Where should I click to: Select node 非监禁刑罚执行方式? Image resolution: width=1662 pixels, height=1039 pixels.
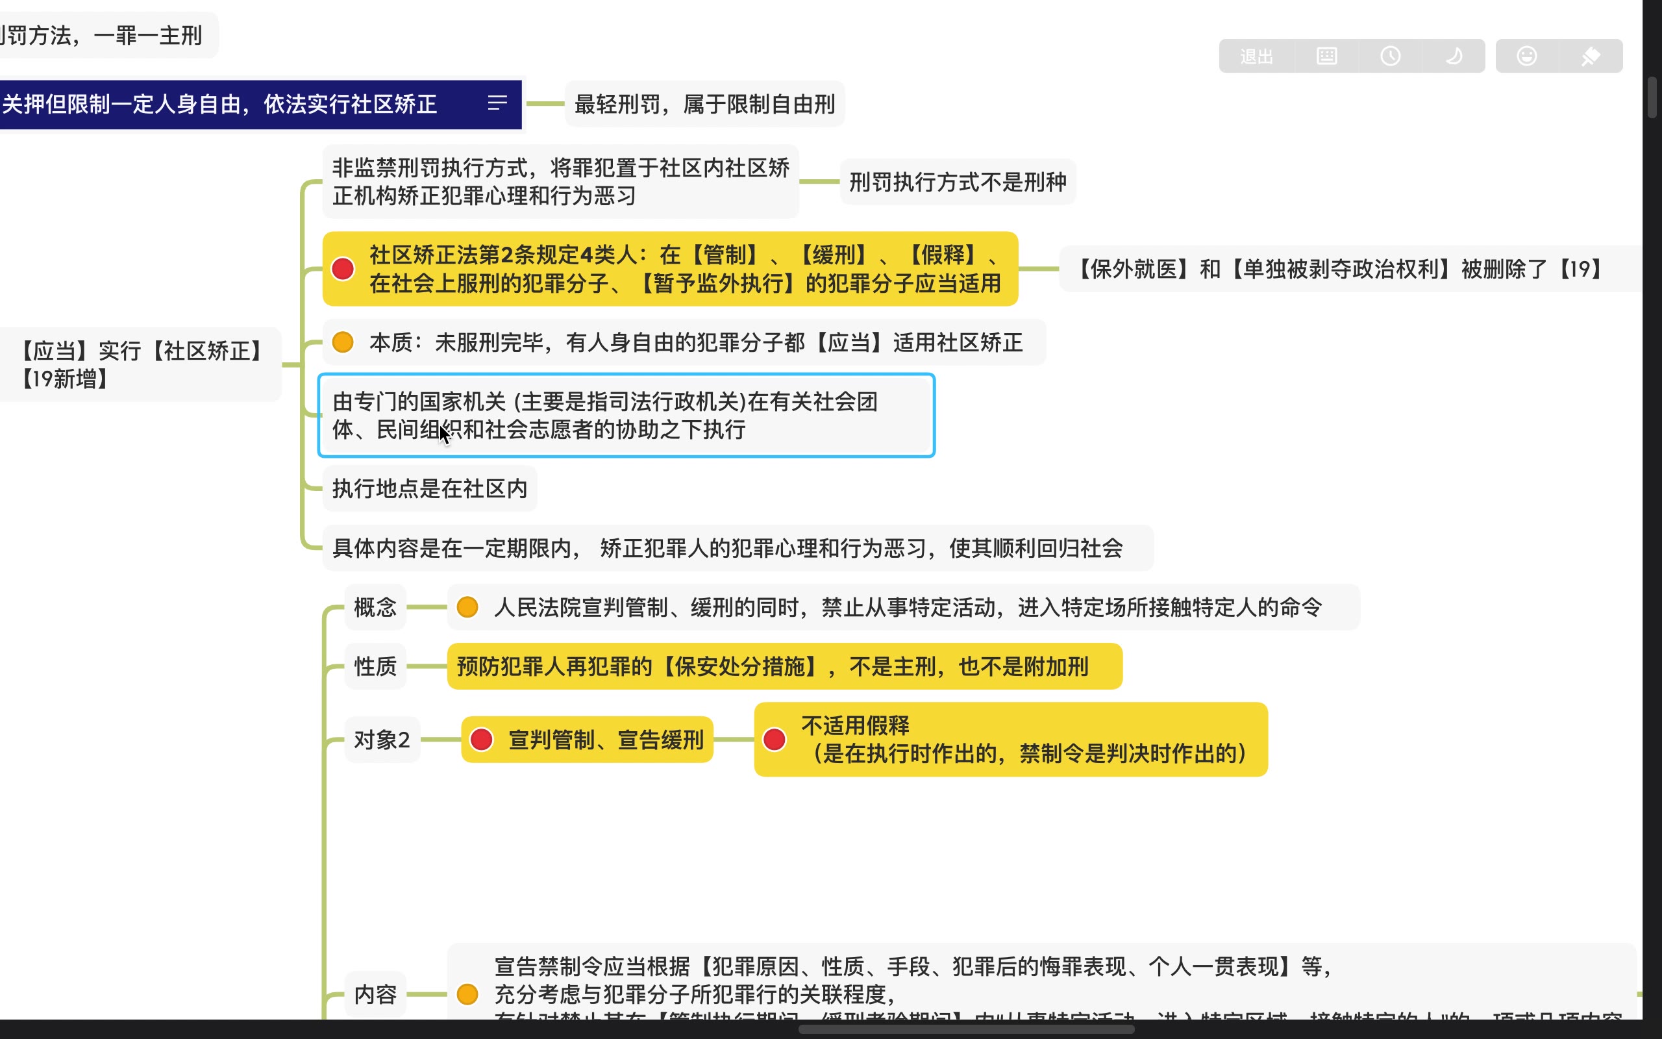[x=560, y=181]
